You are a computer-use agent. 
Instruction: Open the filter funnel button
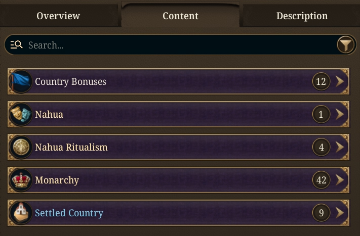pos(346,45)
